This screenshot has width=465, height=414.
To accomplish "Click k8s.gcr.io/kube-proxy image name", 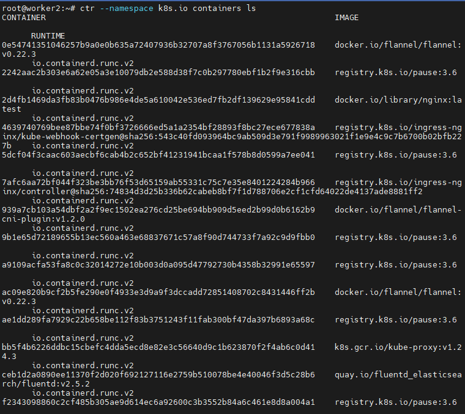I will tap(398, 347).
